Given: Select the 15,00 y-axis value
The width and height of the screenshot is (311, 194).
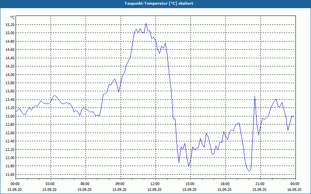Looking at the screenshot, I should (10, 33).
